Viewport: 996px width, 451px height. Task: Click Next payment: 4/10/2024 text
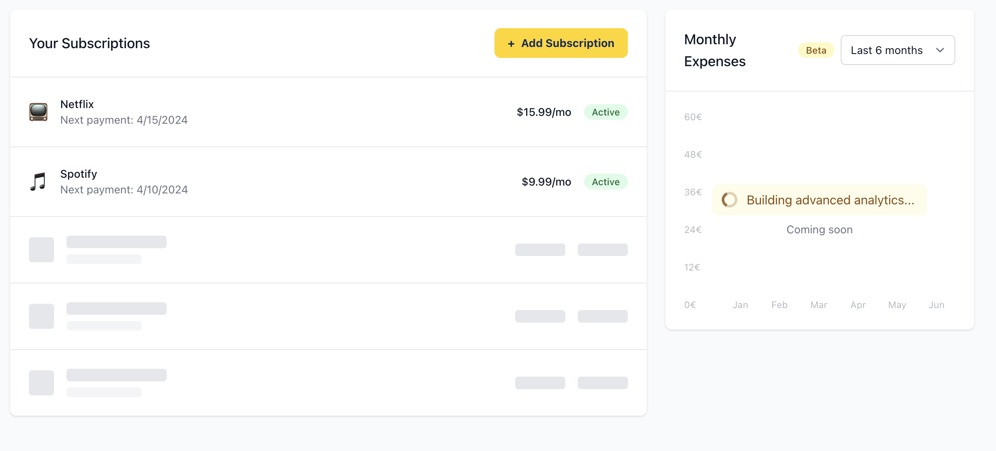[x=124, y=189]
